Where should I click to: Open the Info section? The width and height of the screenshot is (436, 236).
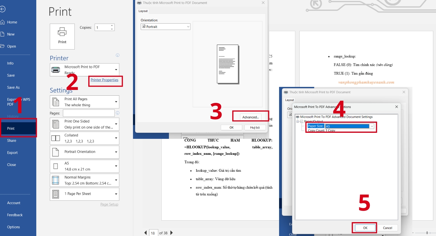(10, 63)
